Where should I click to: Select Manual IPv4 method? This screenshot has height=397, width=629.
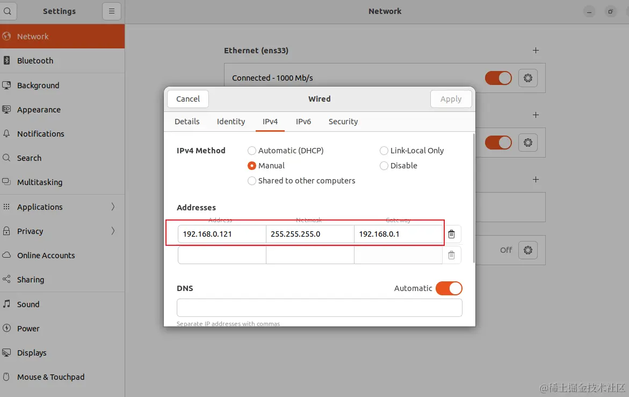pyautogui.click(x=266, y=166)
